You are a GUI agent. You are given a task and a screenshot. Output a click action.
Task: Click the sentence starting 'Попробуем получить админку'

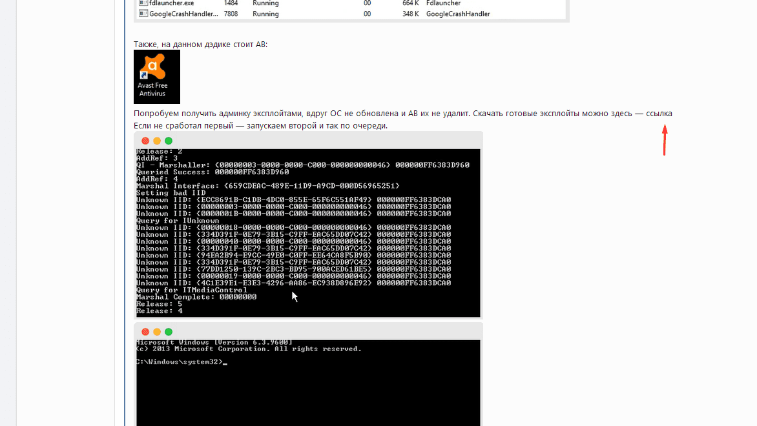click(302, 114)
